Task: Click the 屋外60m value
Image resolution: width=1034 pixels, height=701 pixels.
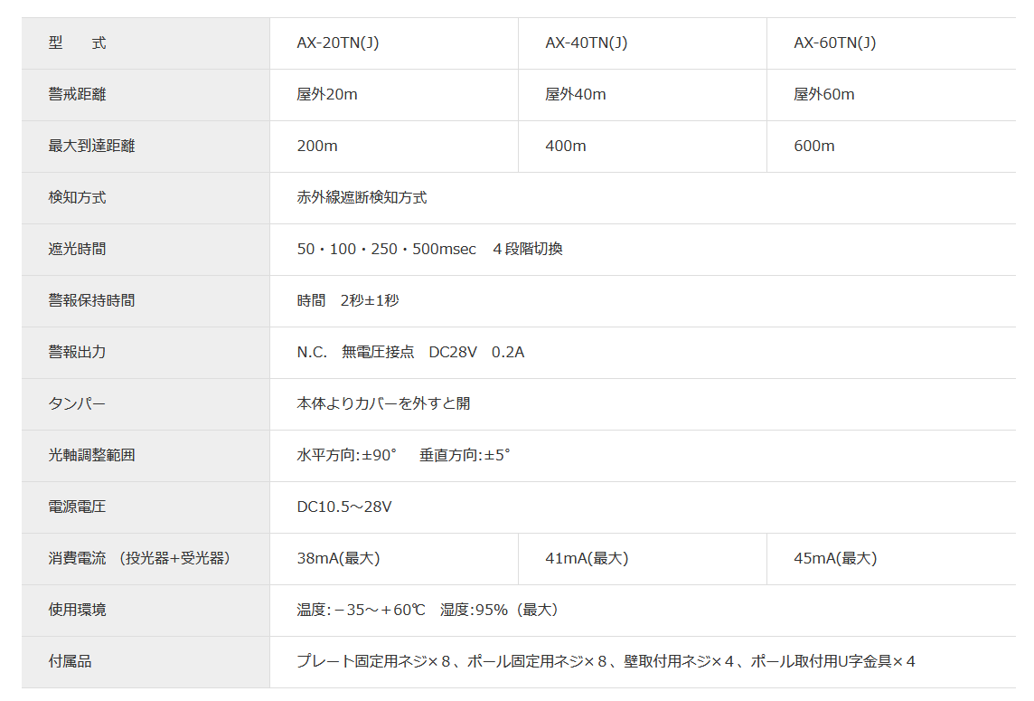Action: click(824, 94)
